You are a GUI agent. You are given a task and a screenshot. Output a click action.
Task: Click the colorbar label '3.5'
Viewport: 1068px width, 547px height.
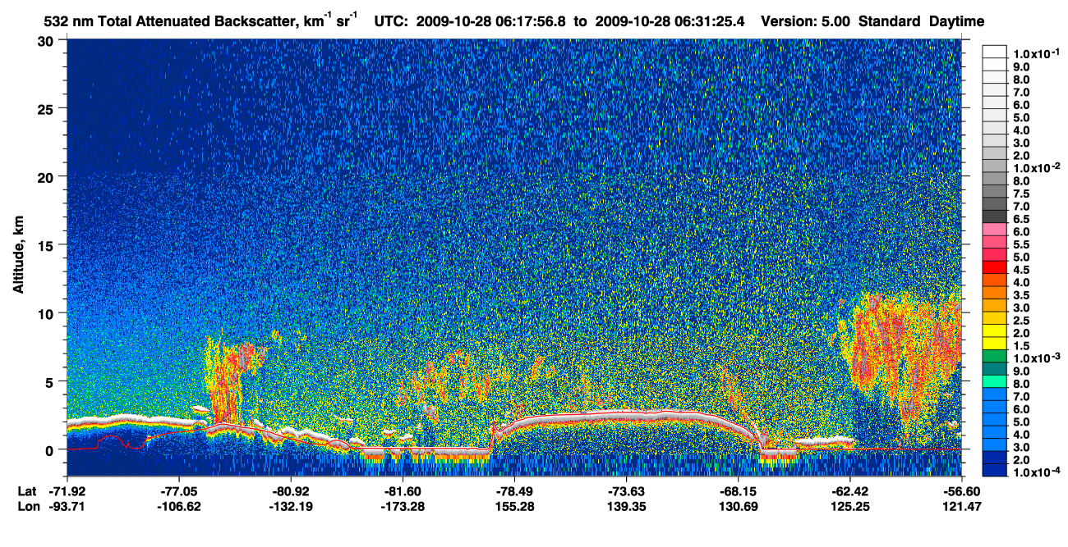pos(1023,296)
